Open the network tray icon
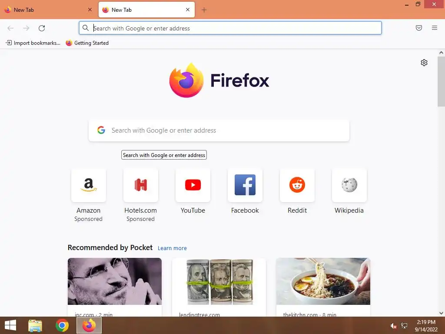445x334 pixels. 404,325
